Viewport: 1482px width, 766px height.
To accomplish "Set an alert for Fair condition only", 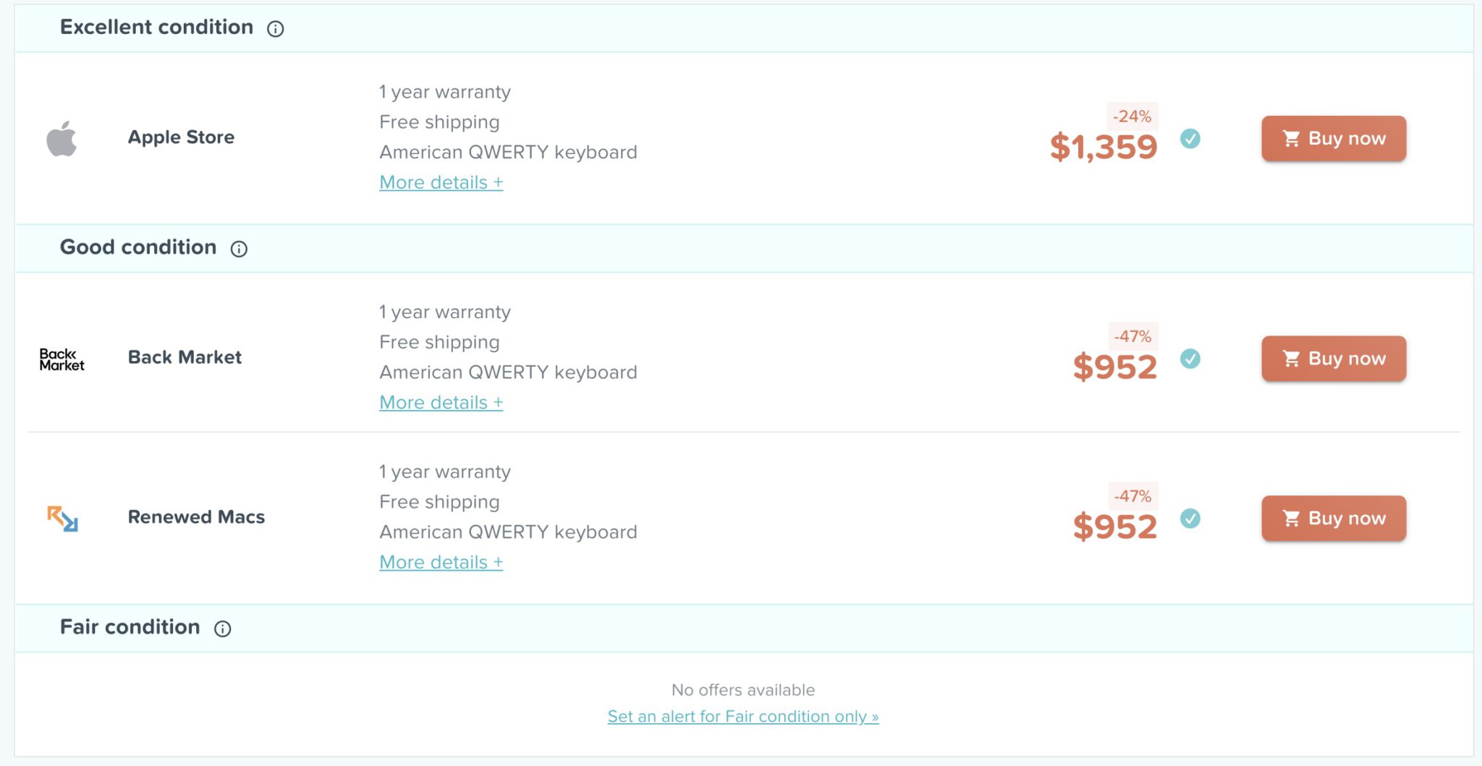I will click(742, 716).
